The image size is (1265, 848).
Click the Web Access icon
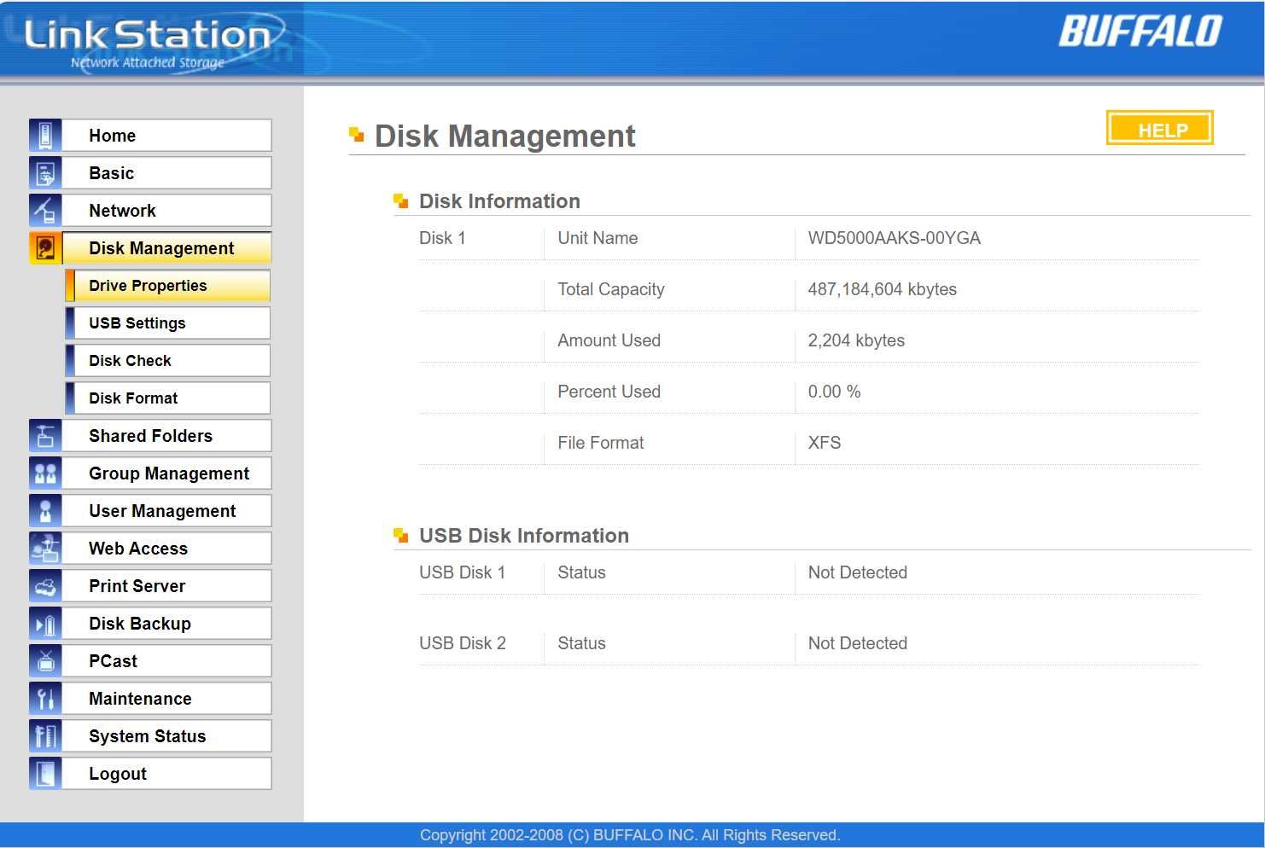[x=45, y=549]
